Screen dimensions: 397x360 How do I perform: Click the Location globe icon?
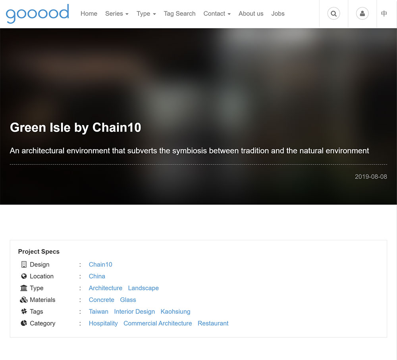tap(24, 276)
